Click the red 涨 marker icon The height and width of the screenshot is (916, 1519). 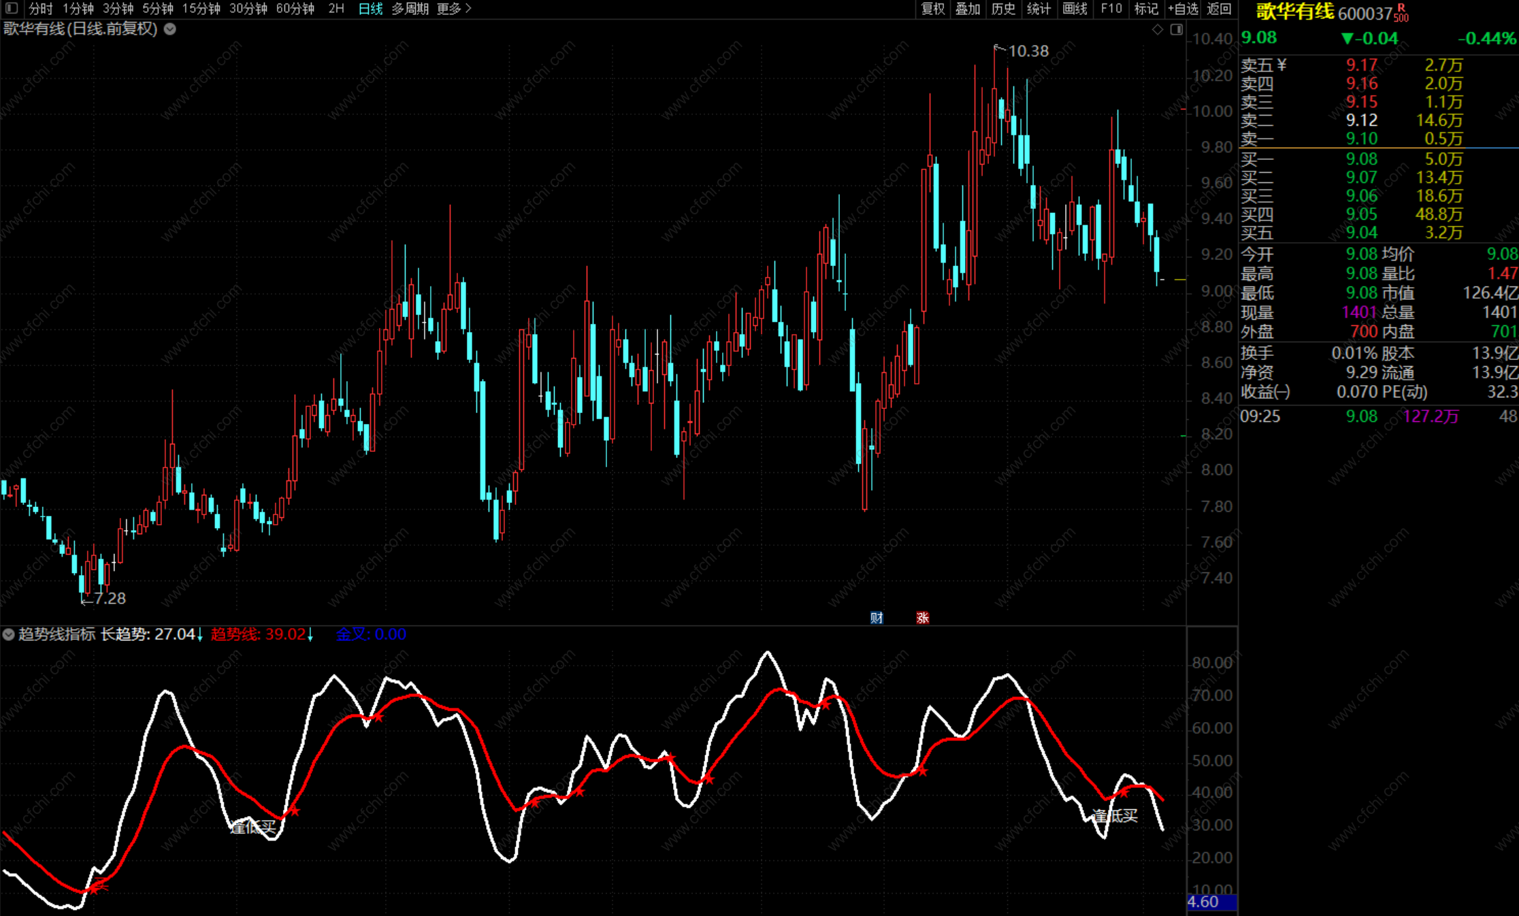pos(922,617)
